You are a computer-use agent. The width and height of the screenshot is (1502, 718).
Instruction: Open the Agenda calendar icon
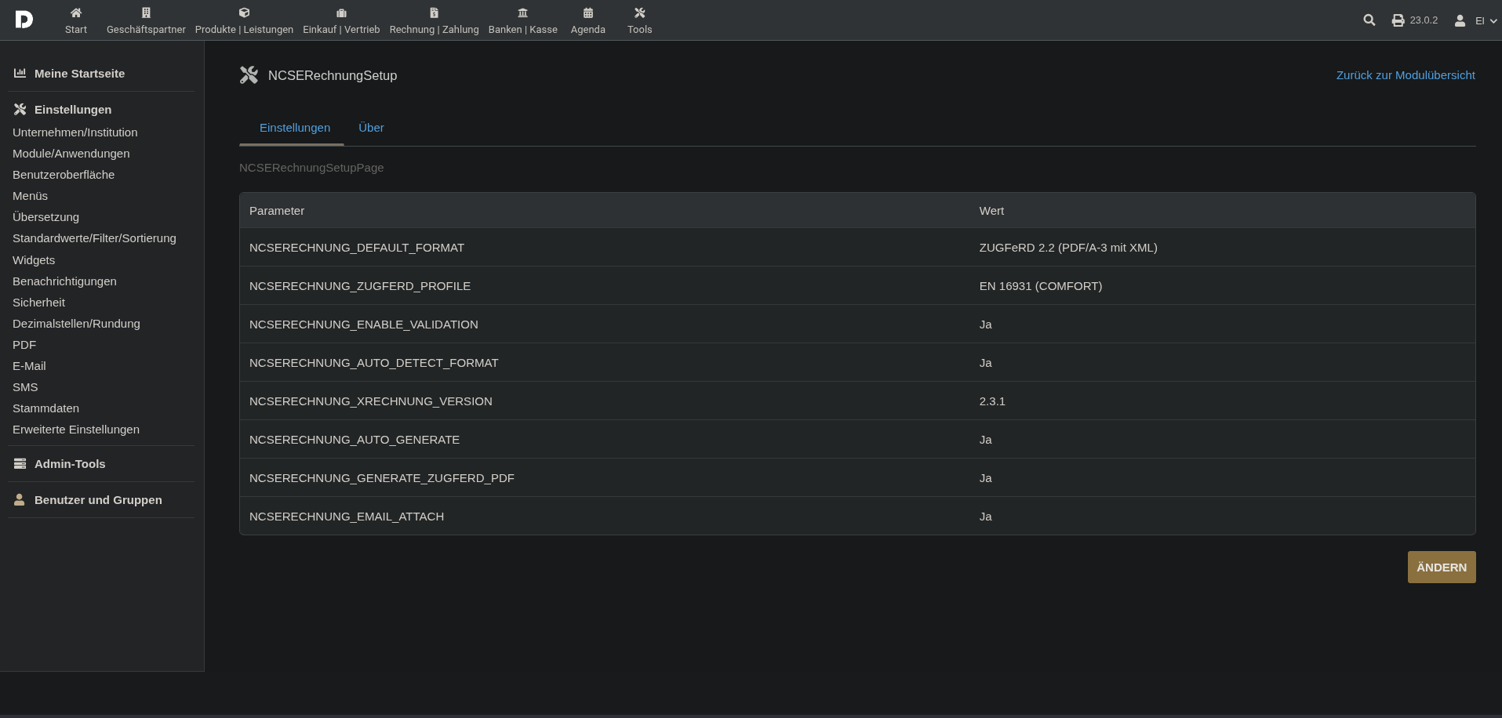tap(587, 13)
